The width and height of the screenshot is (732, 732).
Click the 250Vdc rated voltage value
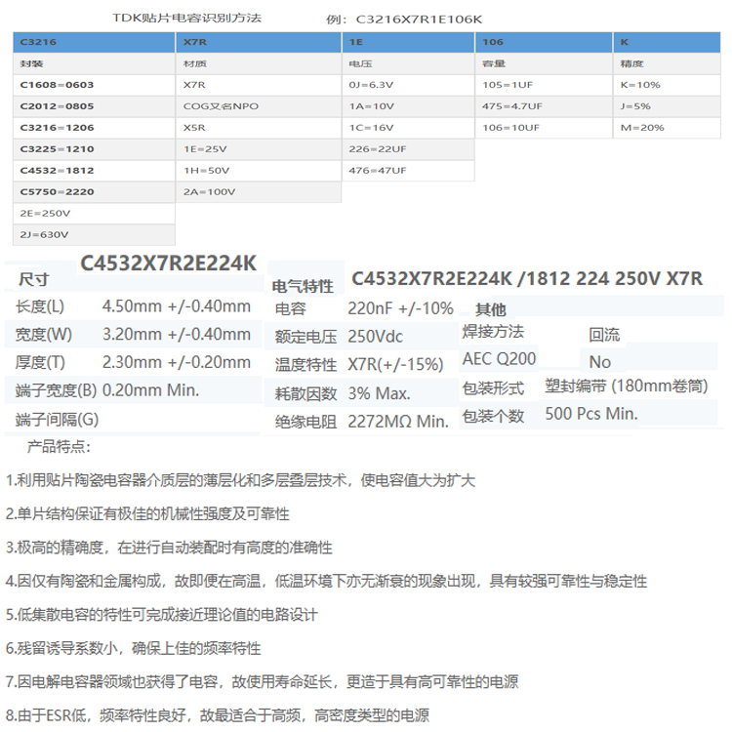tap(376, 337)
